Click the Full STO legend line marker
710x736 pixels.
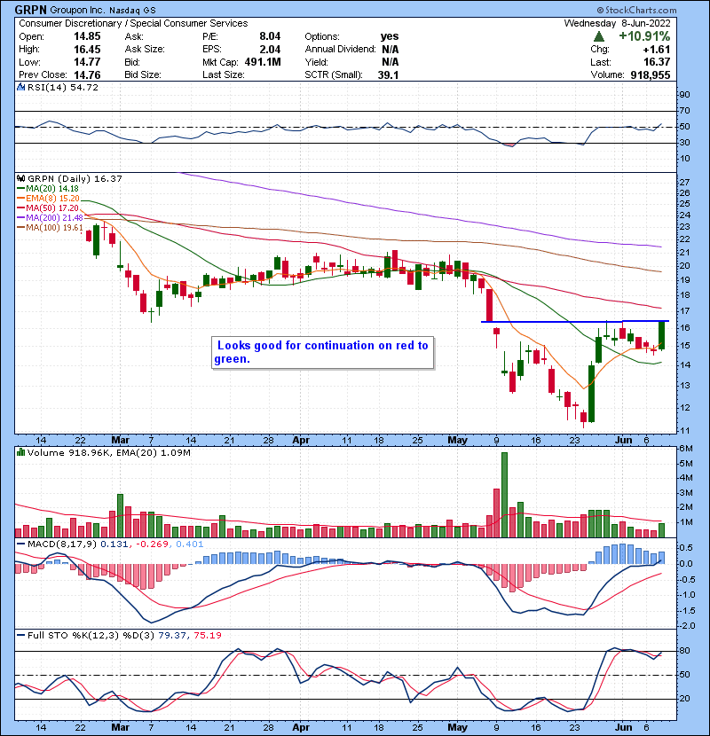[20, 635]
